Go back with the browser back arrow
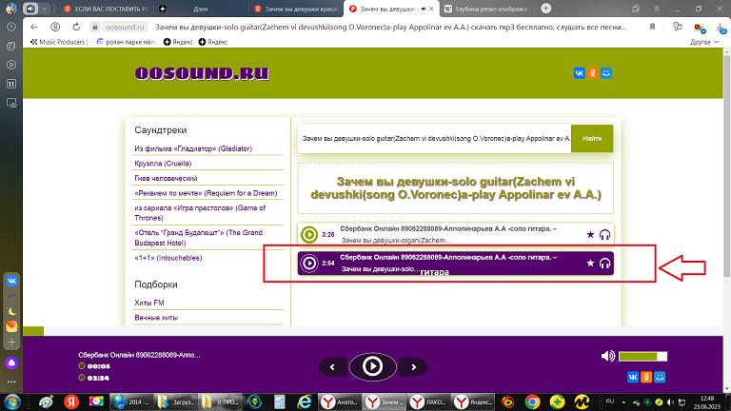This screenshot has height=411, width=731. (33, 27)
